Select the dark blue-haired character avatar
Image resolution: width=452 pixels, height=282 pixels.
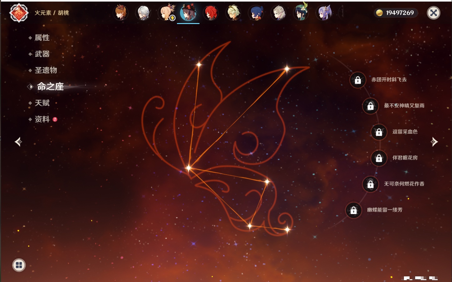tap(256, 13)
